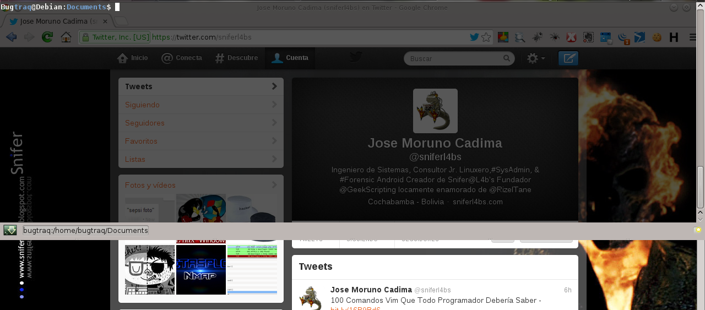
Task: Open Chrome's main hamburger menu
Action: click(693, 37)
